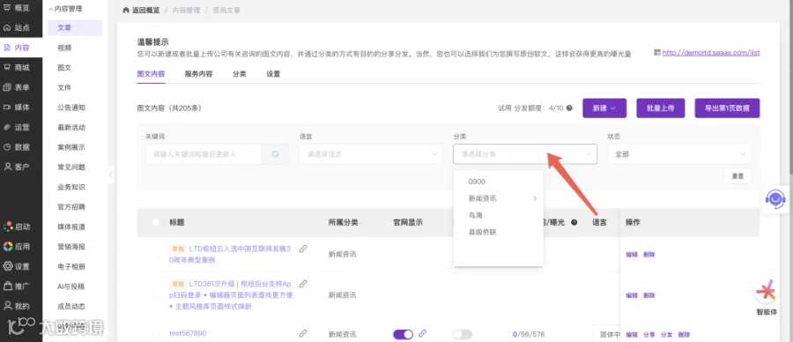Expand the 新闻资讯 submenu arrow in dropdown
Screen dimensions: 793x342
(x=535, y=198)
